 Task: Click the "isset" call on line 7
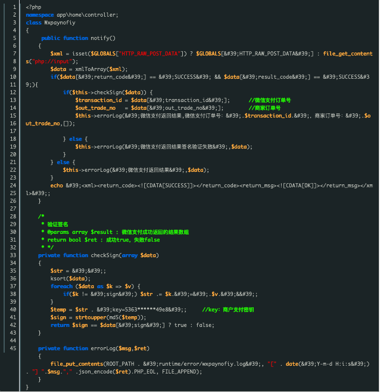(80, 54)
